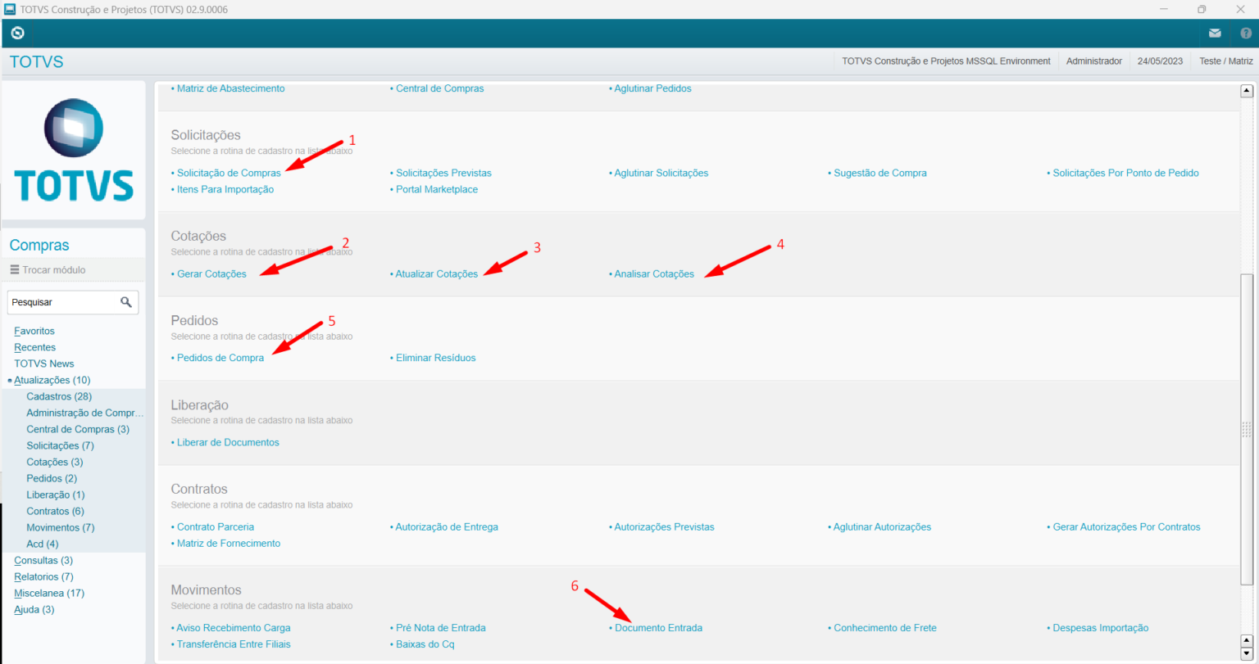Open Pedidos de Compra routine
The width and height of the screenshot is (1259, 664).
220,358
